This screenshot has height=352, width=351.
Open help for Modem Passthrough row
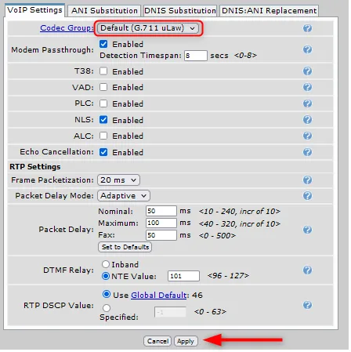[x=307, y=49]
